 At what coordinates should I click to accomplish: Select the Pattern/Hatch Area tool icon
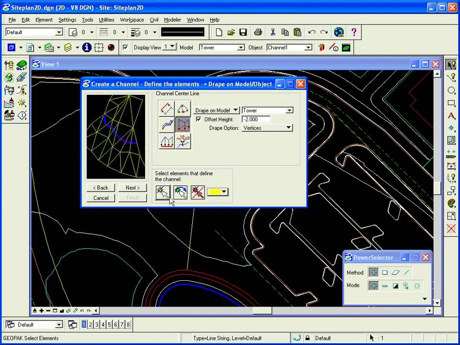pyautogui.click(x=451, y=140)
